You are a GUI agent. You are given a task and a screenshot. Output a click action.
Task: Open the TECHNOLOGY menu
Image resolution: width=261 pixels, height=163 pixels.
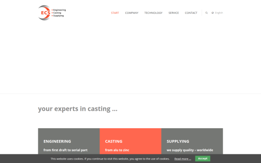(x=153, y=13)
